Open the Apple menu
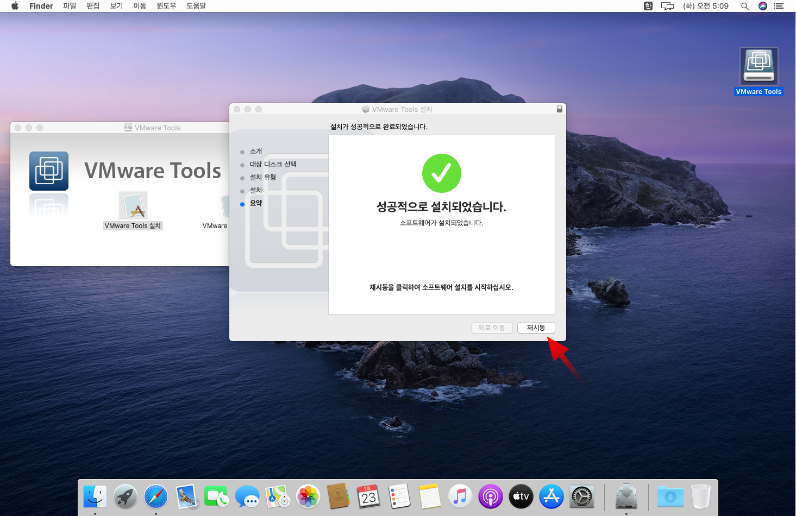Viewport: 796px width, 516px height. [15, 6]
